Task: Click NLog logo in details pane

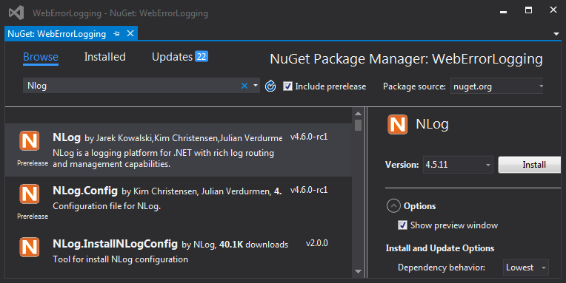Action: [x=397, y=125]
